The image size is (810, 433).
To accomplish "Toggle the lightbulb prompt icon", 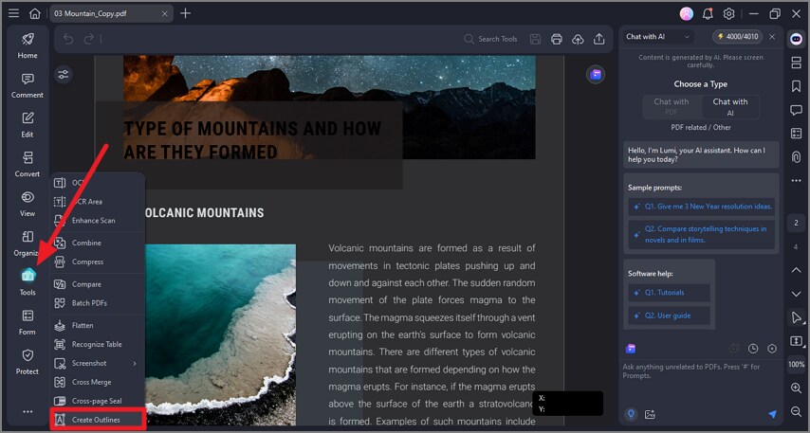I will (x=631, y=414).
